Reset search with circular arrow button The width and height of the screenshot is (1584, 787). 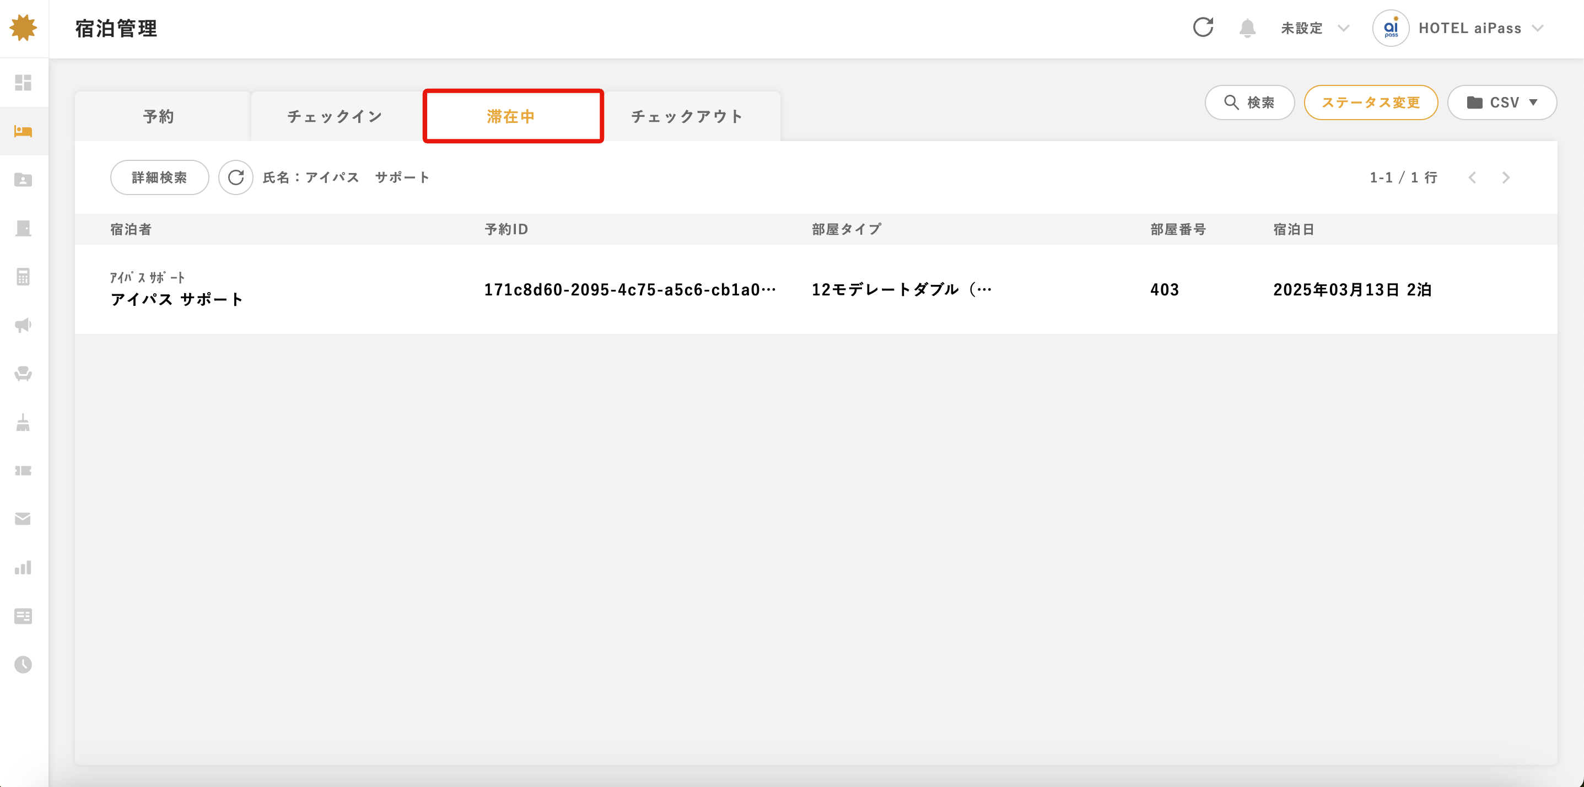click(236, 177)
